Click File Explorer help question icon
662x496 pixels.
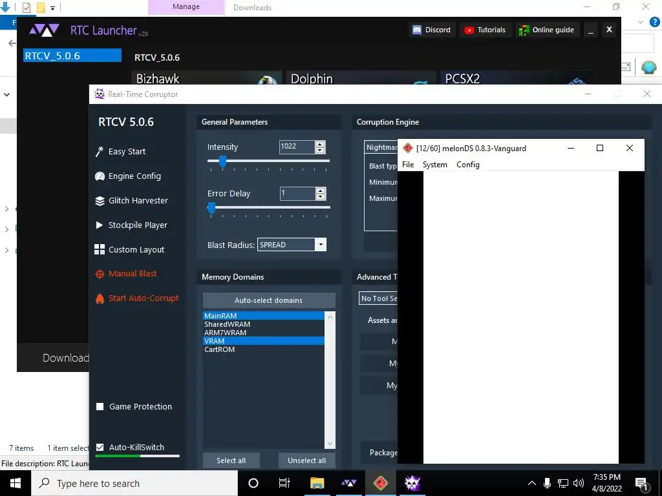pos(654,23)
